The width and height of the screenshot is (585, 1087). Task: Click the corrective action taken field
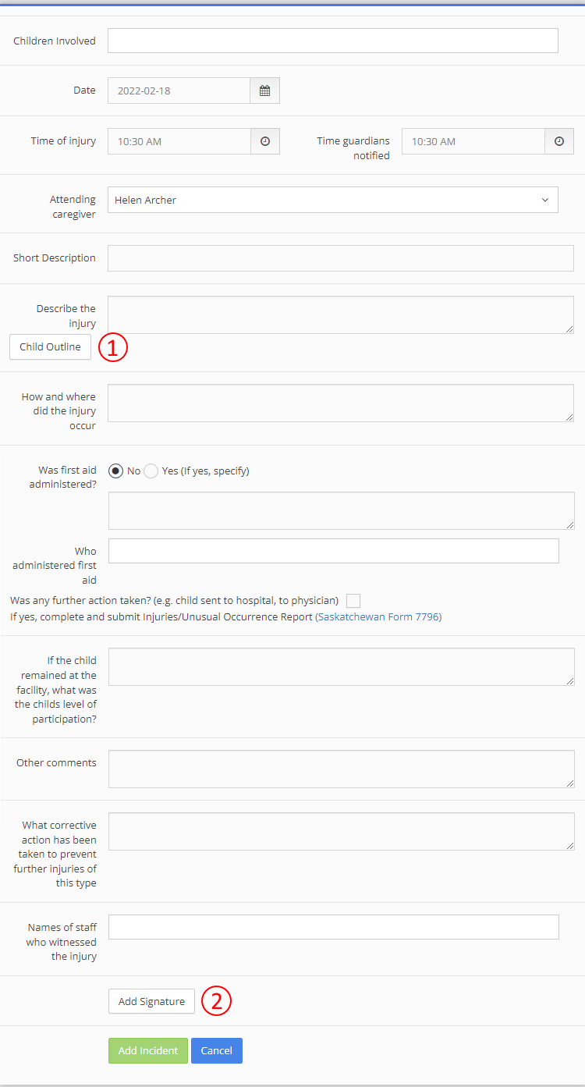(x=341, y=831)
